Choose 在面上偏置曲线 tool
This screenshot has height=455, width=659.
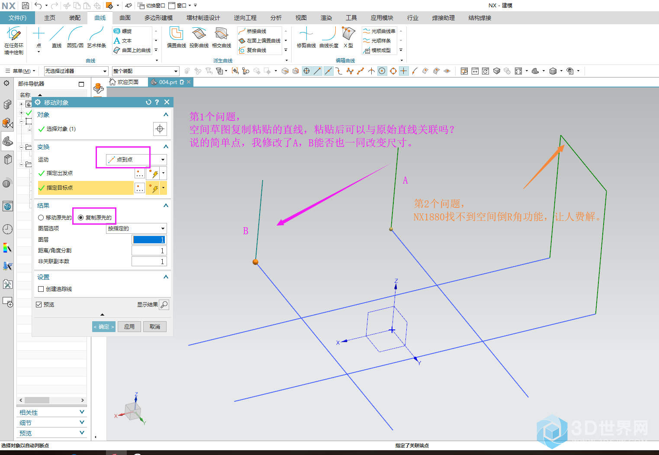pyautogui.click(x=260, y=41)
